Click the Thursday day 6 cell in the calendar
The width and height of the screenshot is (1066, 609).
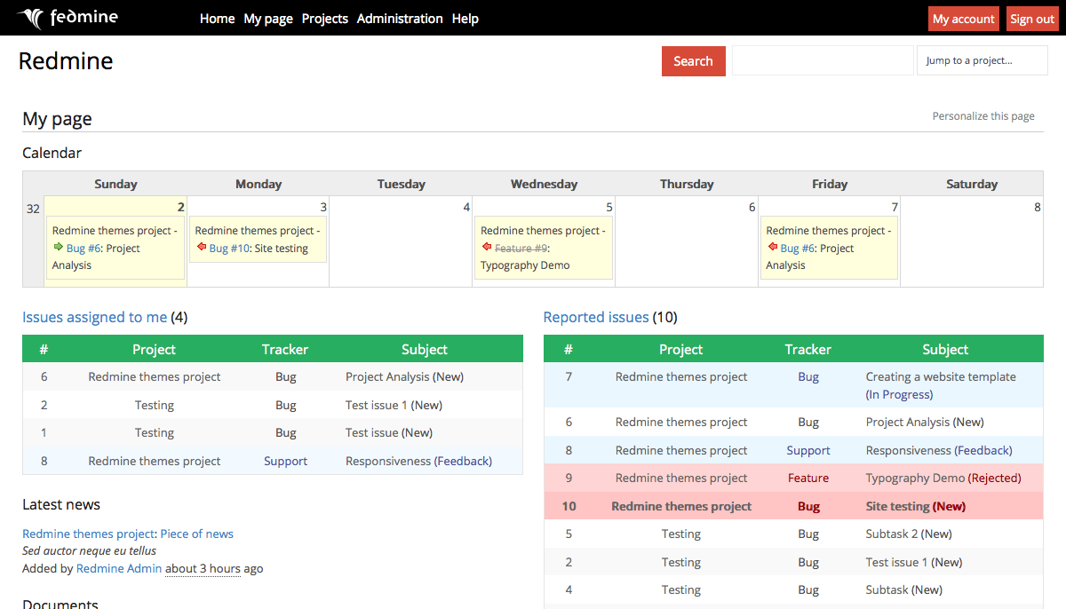coord(687,241)
